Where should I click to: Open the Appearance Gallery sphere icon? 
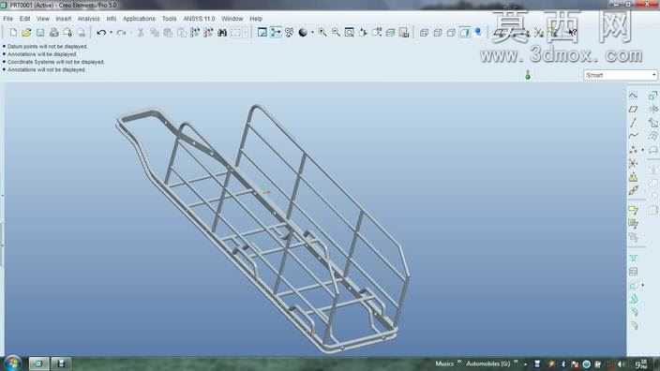point(303,33)
